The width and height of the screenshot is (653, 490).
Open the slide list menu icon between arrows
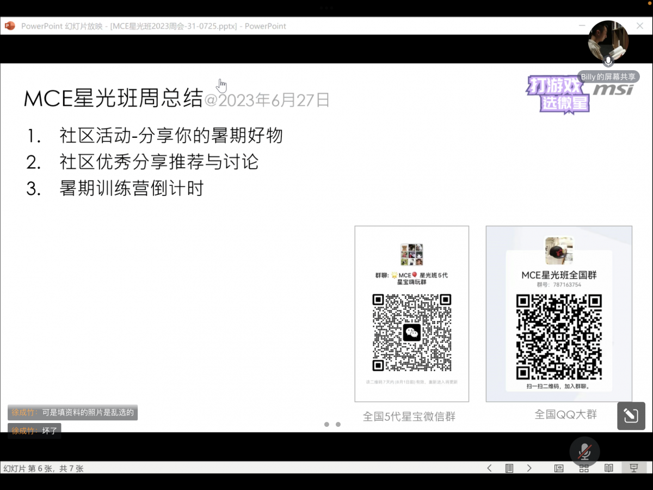pyautogui.click(x=509, y=468)
